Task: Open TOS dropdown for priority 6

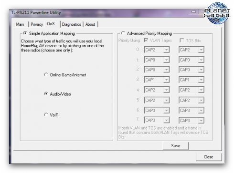Action: coord(191,110)
